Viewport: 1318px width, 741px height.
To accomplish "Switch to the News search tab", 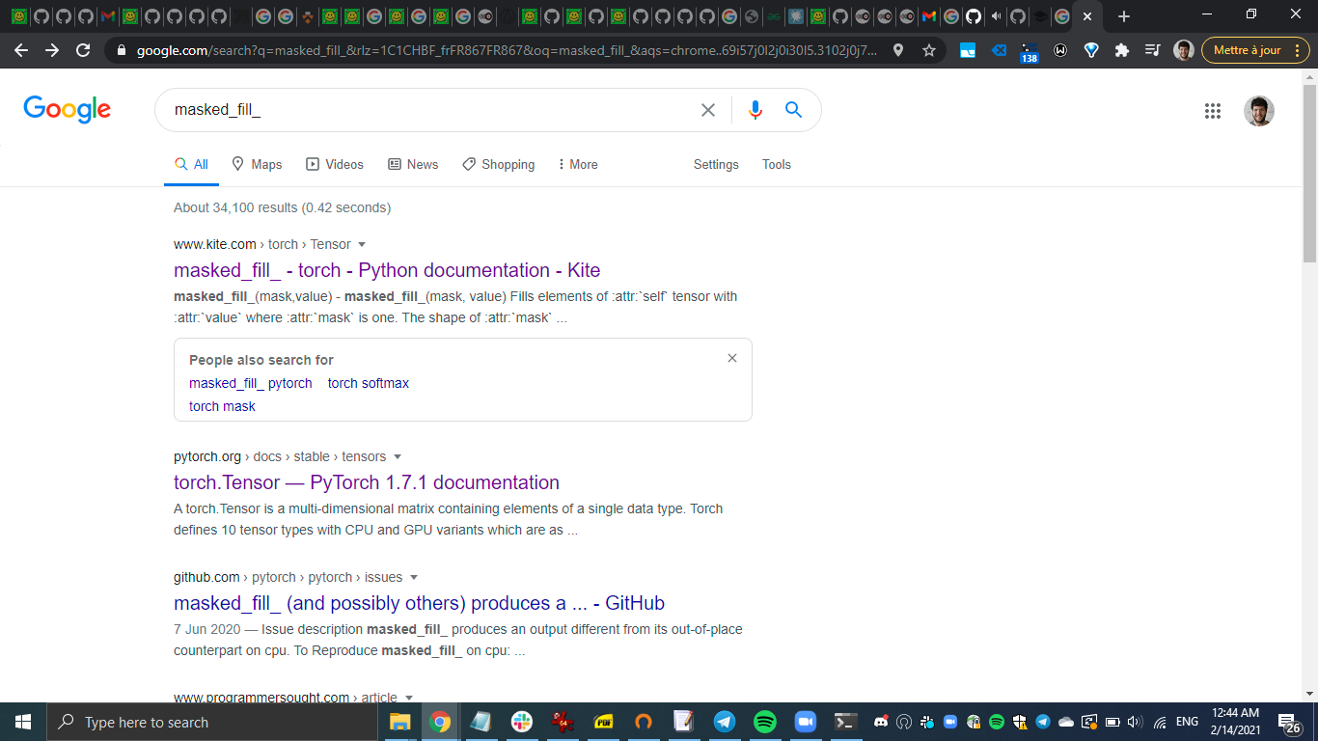I will coord(413,164).
